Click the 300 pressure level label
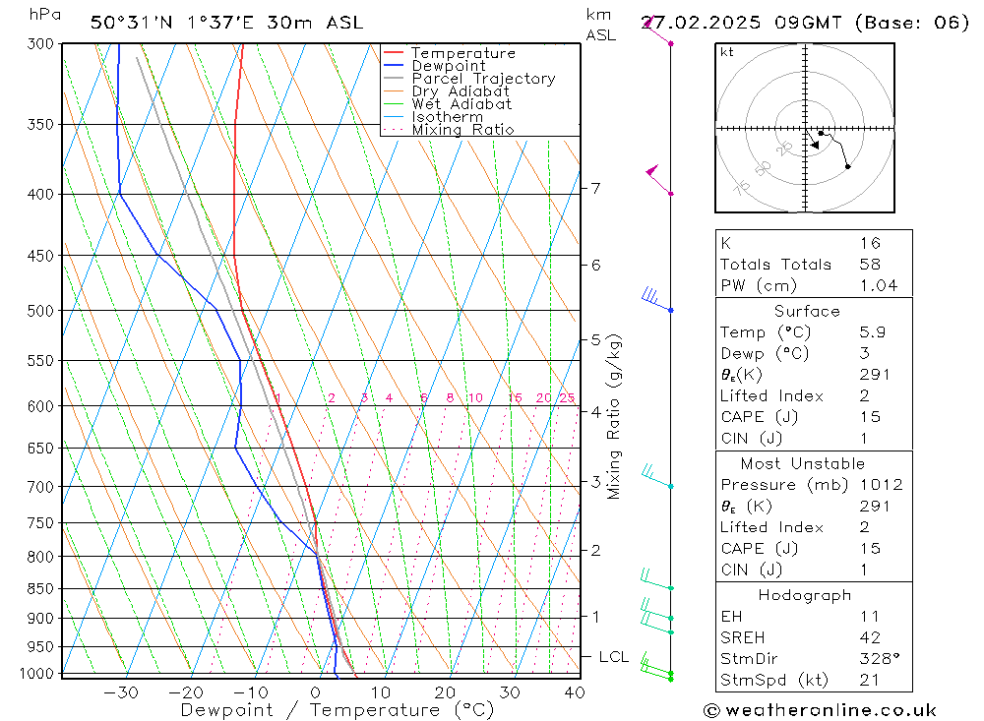Image resolution: width=984 pixels, height=721 pixels. [40, 44]
